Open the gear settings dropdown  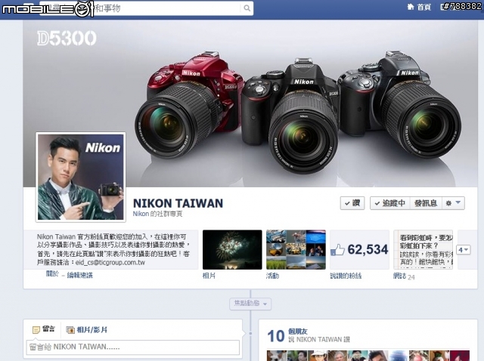(x=453, y=203)
